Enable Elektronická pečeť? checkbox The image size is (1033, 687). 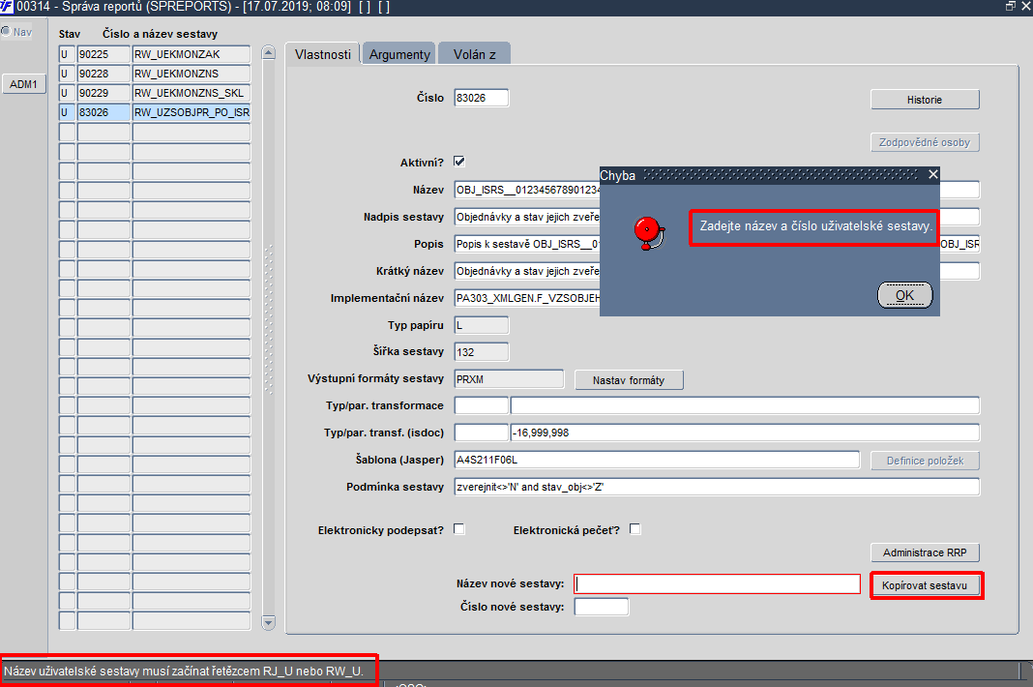tap(635, 529)
